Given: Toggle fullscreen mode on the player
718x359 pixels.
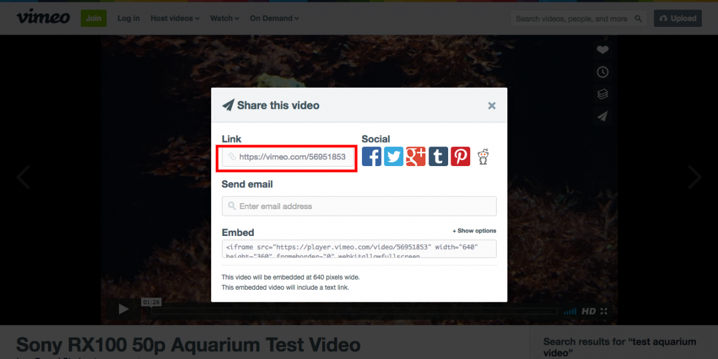Looking at the screenshot, I should (x=604, y=311).
